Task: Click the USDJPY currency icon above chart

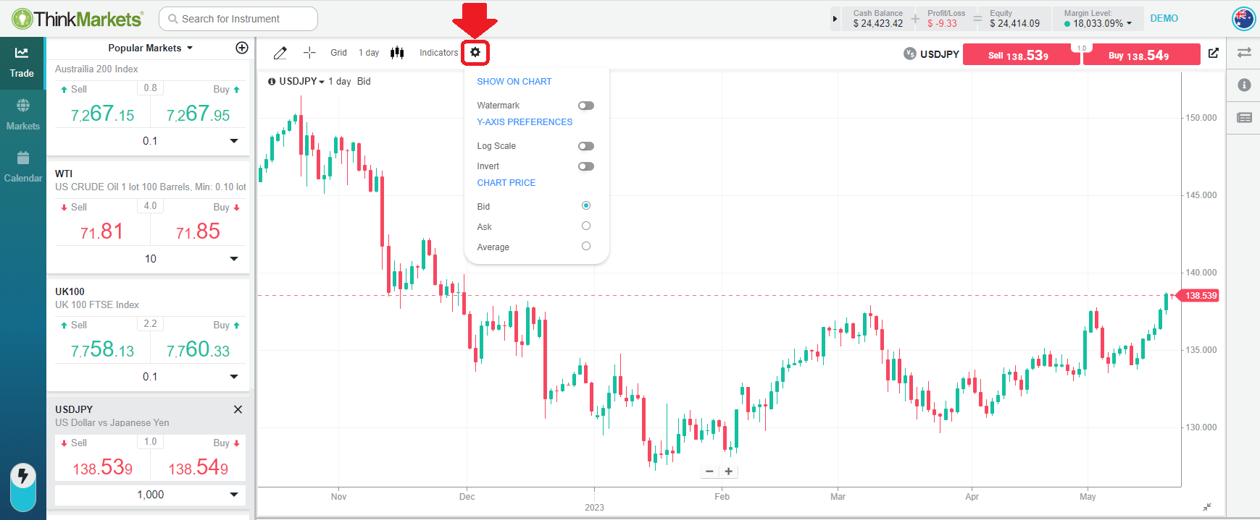Action: (x=910, y=54)
